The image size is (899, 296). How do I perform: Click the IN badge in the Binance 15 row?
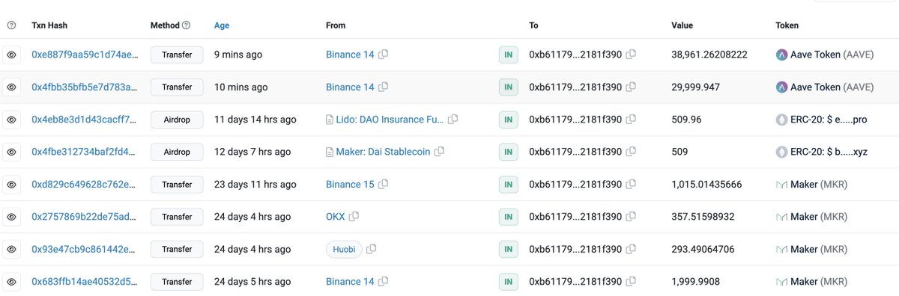(509, 185)
